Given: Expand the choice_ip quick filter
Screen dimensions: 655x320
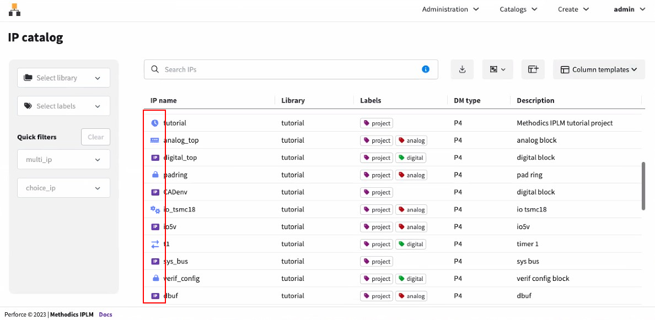Looking at the screenshot, I should 63,188.
